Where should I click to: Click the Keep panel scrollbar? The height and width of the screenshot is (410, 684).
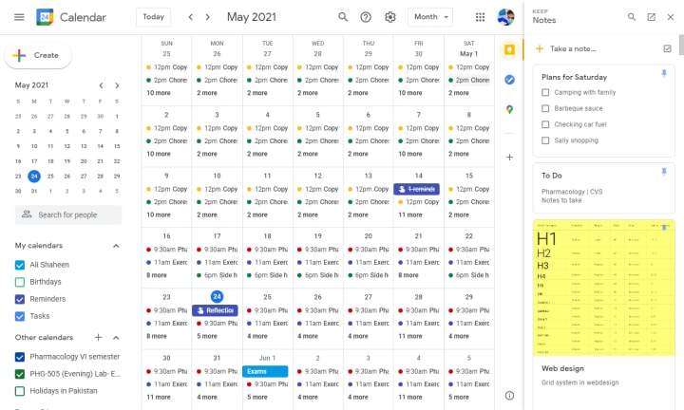(681, 45)
